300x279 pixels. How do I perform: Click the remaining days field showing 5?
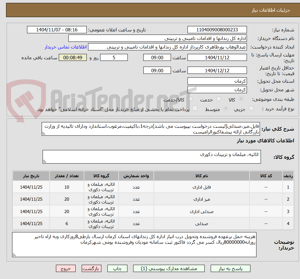[x=114, y=57]
